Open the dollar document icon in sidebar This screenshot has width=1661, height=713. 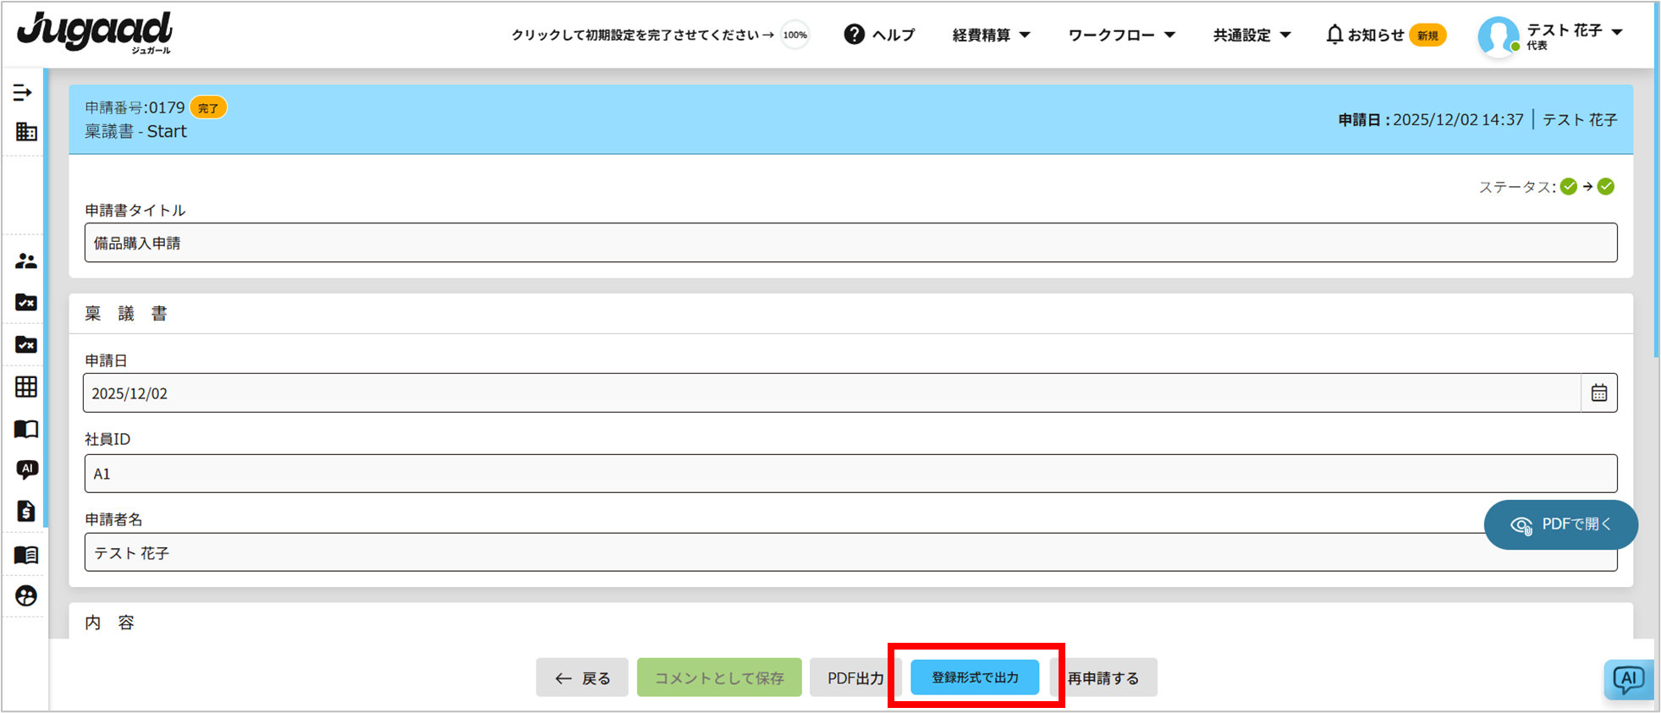26,511
